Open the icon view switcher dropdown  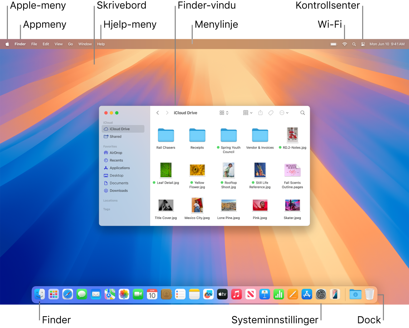(x=224, y=113)
